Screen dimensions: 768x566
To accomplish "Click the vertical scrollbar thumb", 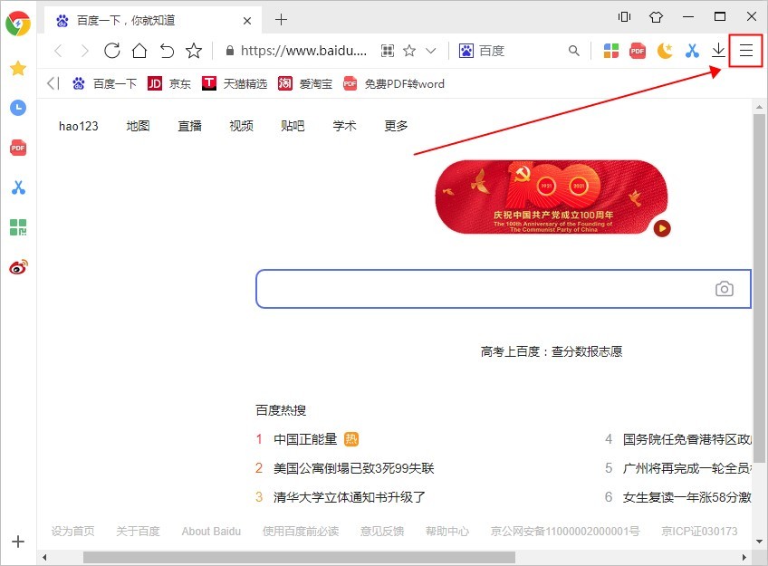I will point(759,288).
